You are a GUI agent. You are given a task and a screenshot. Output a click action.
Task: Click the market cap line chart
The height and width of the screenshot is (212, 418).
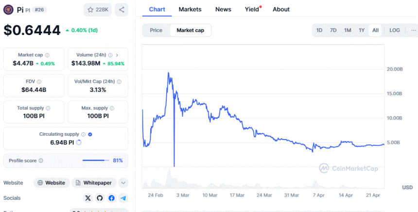[x=263, y=119]
